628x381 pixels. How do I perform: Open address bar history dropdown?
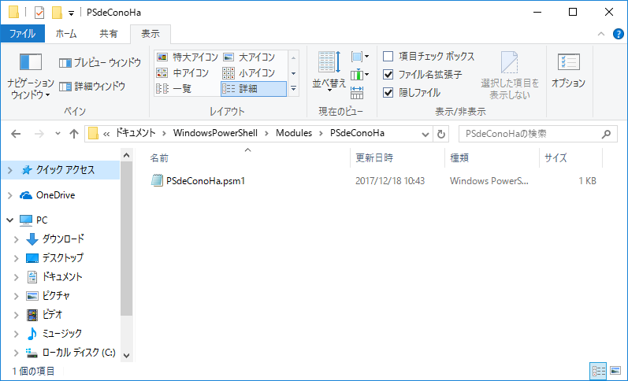425,134
